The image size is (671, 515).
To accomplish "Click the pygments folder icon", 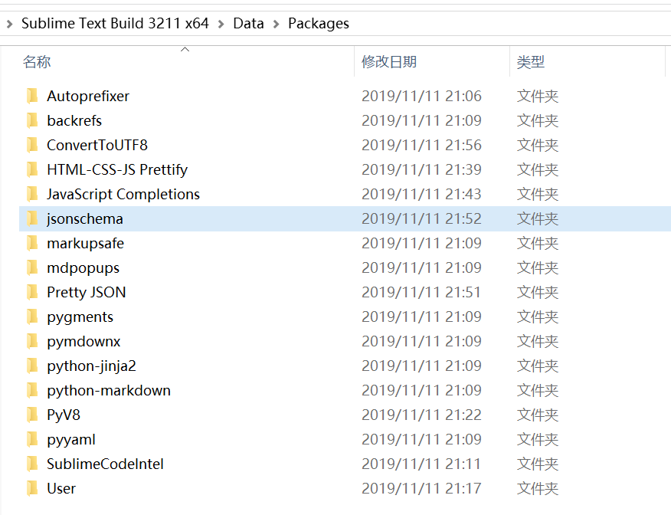I will (32, 317).
